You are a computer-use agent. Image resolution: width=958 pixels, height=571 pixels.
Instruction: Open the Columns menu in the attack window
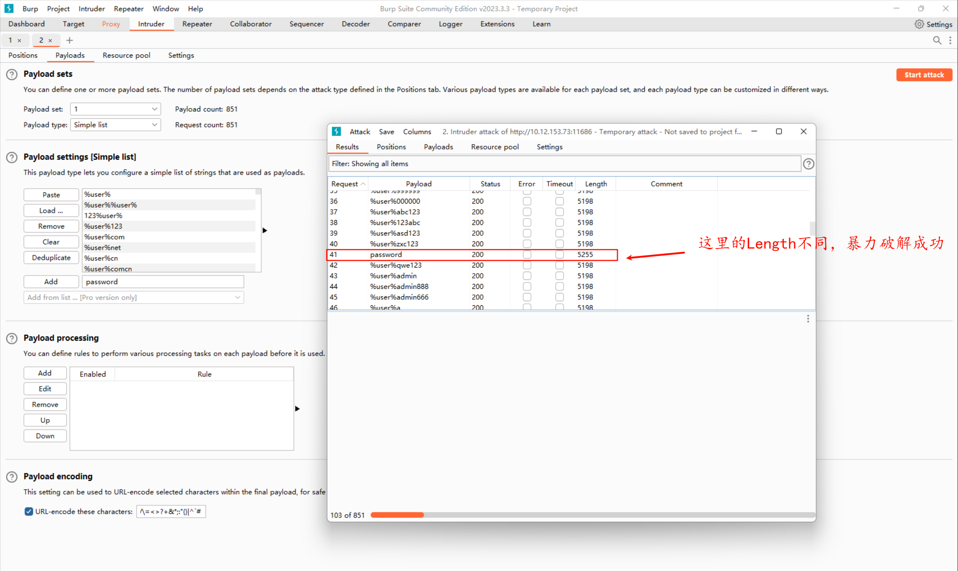[417, 132]
